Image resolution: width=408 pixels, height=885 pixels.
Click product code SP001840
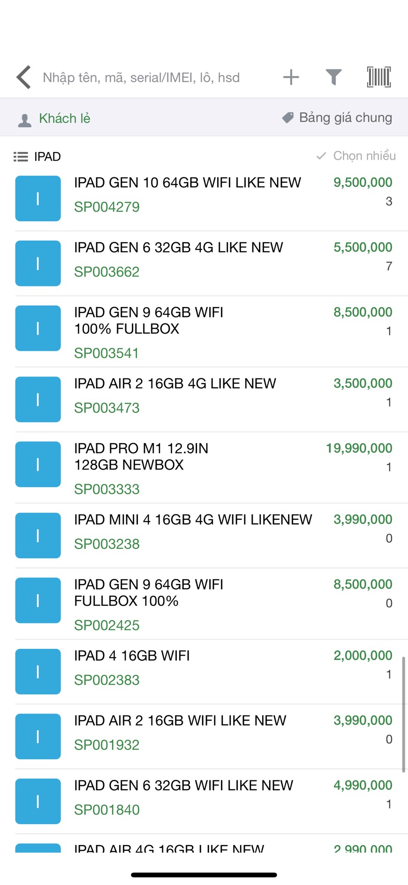coord(107,810)
